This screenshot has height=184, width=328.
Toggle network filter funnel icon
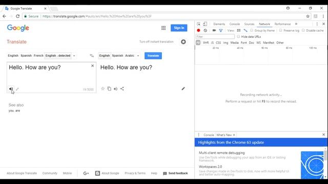click(x=221, y=31)
